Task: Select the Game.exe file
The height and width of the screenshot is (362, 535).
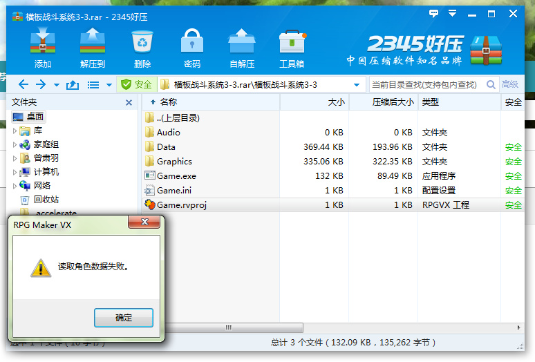Action: pyautogui.click(x=333, y=176)
